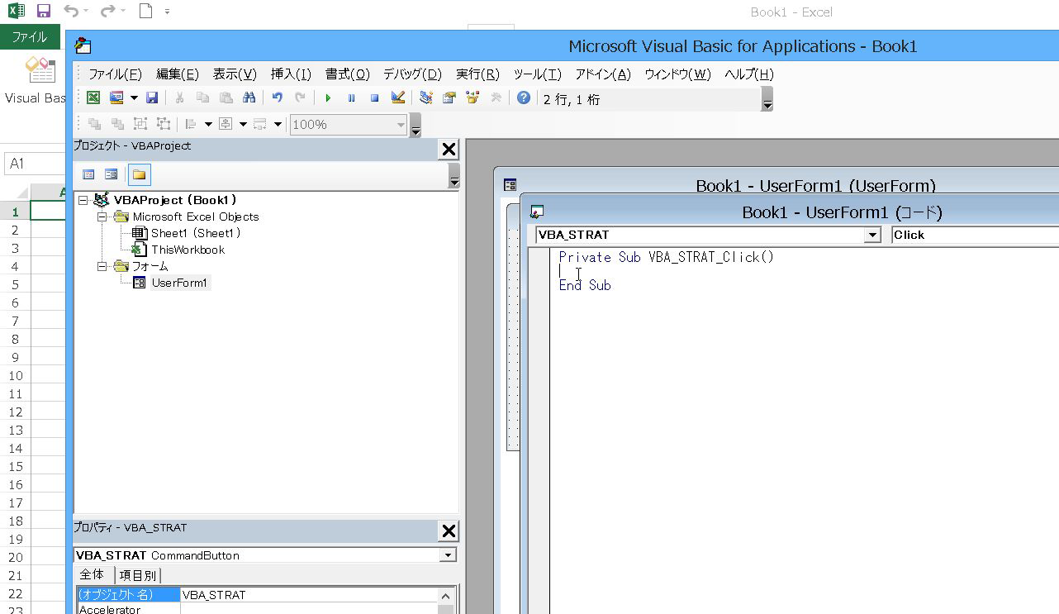Open the Center dropdown arrow
Image resolution: width=1059 pixels, height=614 pixels.
coord(243,125)
